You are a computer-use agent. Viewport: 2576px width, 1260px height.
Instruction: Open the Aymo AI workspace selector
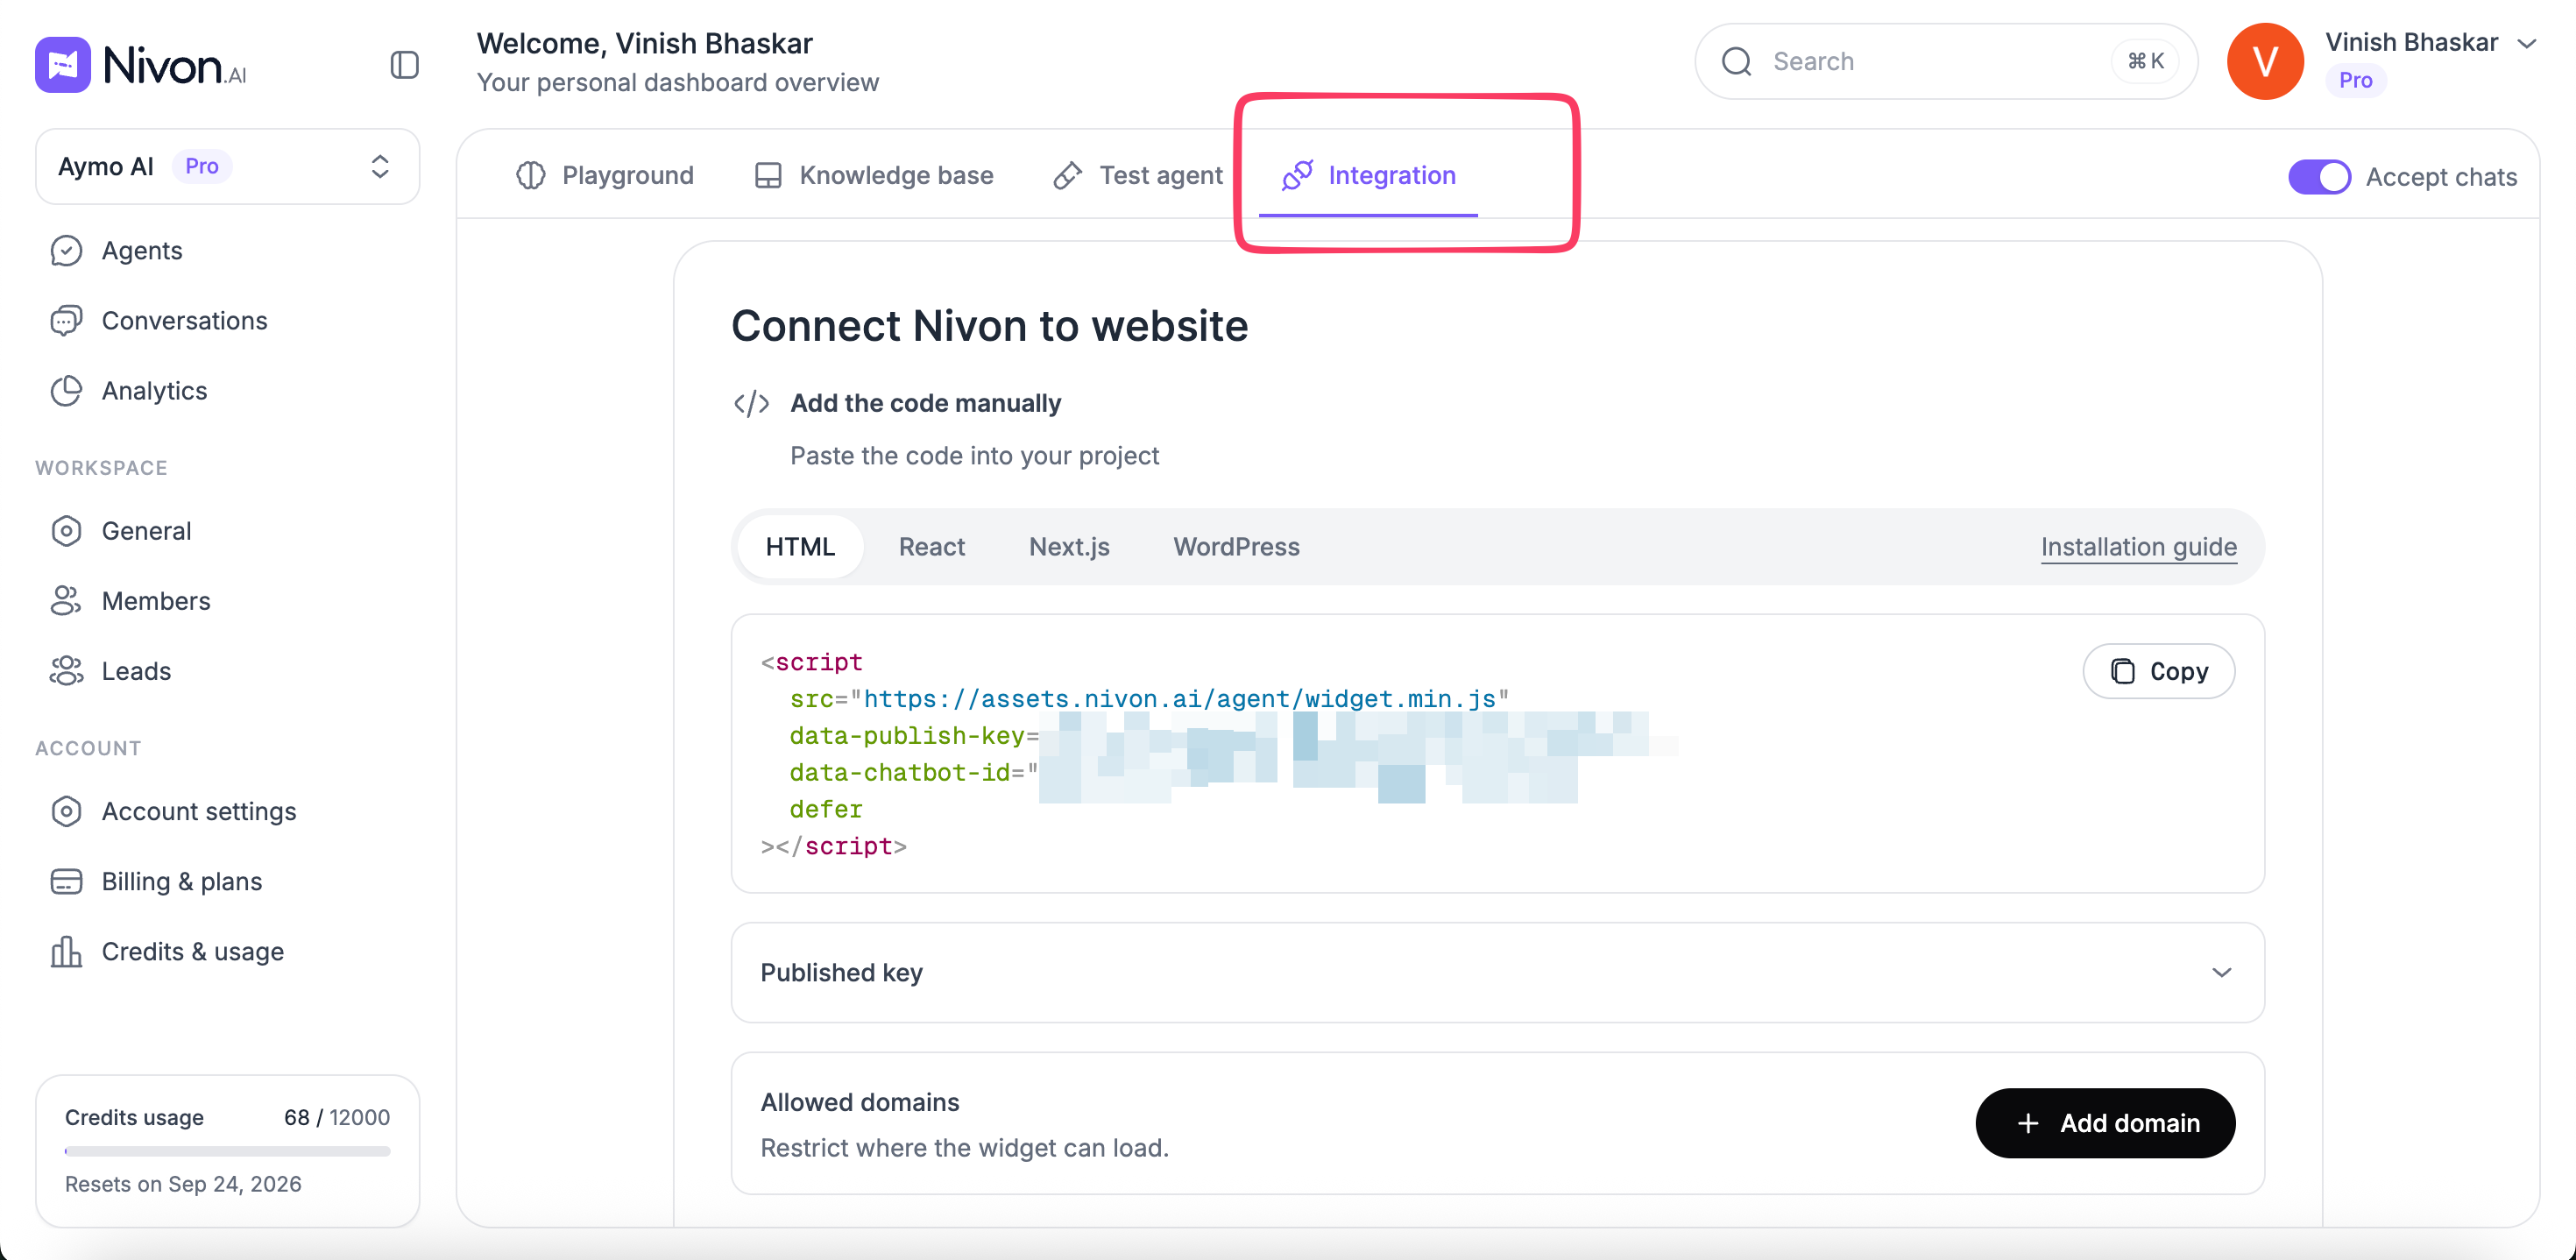[x=227, y=166]
